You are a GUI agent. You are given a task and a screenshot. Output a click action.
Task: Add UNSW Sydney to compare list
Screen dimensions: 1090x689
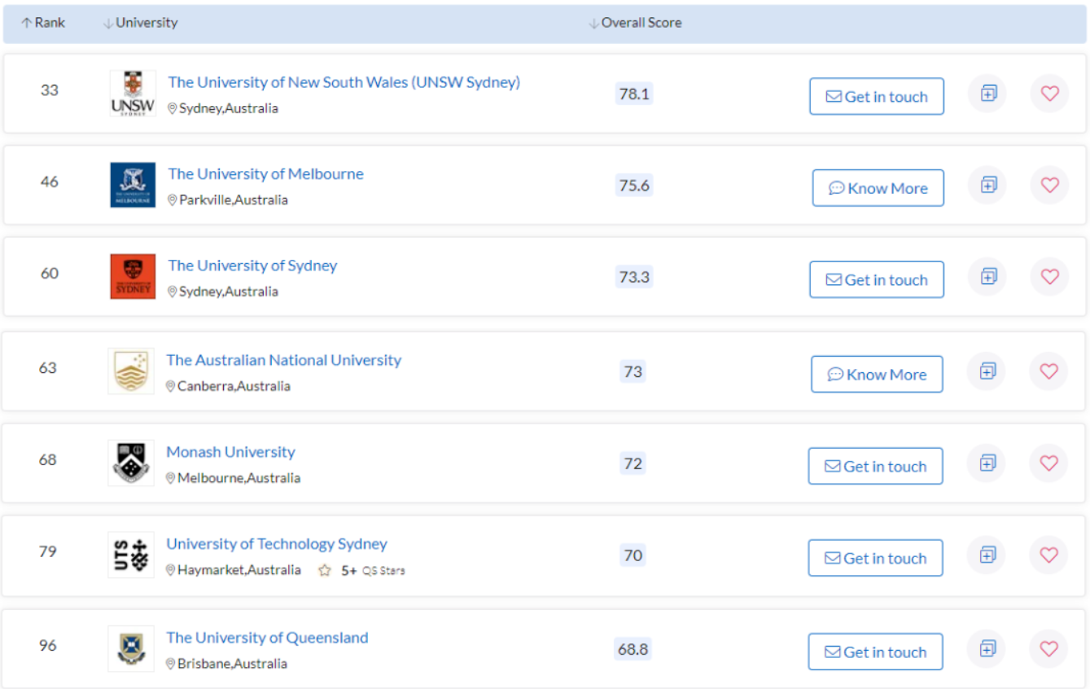(x=987, y=94)
